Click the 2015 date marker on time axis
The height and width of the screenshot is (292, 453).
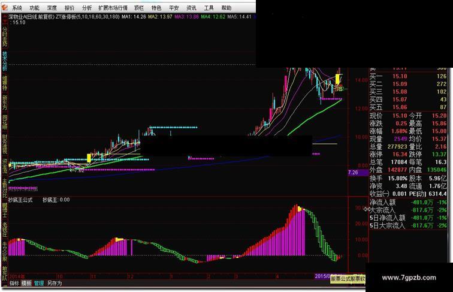[x=322, y=276]
